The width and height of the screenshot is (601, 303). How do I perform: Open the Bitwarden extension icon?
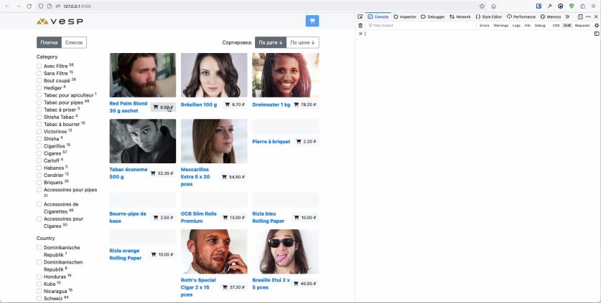coord(539,6)
